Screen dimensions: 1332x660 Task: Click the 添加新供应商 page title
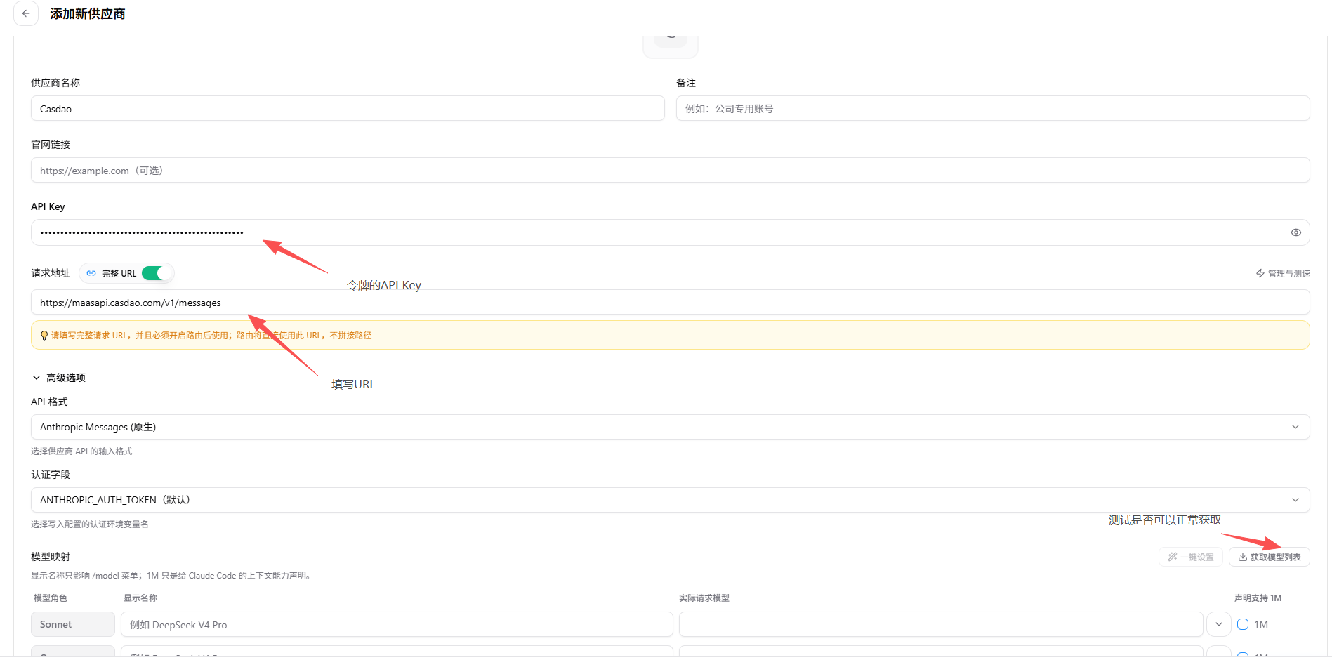[x=88, y=13]
